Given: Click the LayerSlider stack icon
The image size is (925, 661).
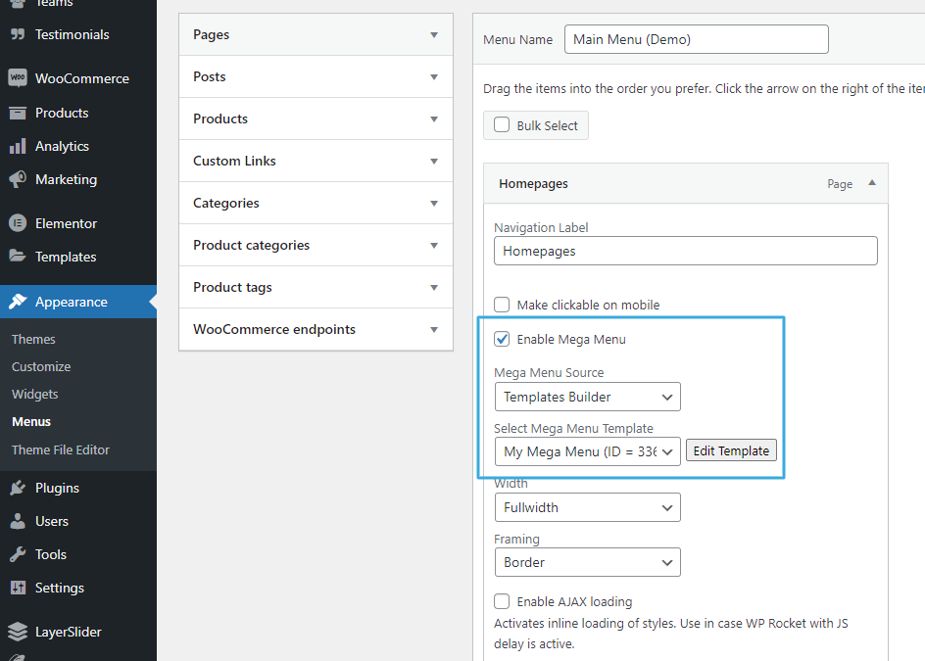Looking at the screenshot, I should 17,632.
